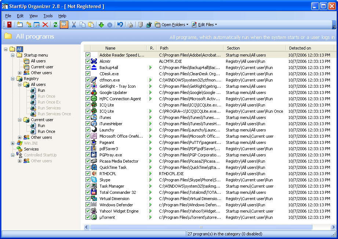Select the Task Manager row

coord(210,186)
